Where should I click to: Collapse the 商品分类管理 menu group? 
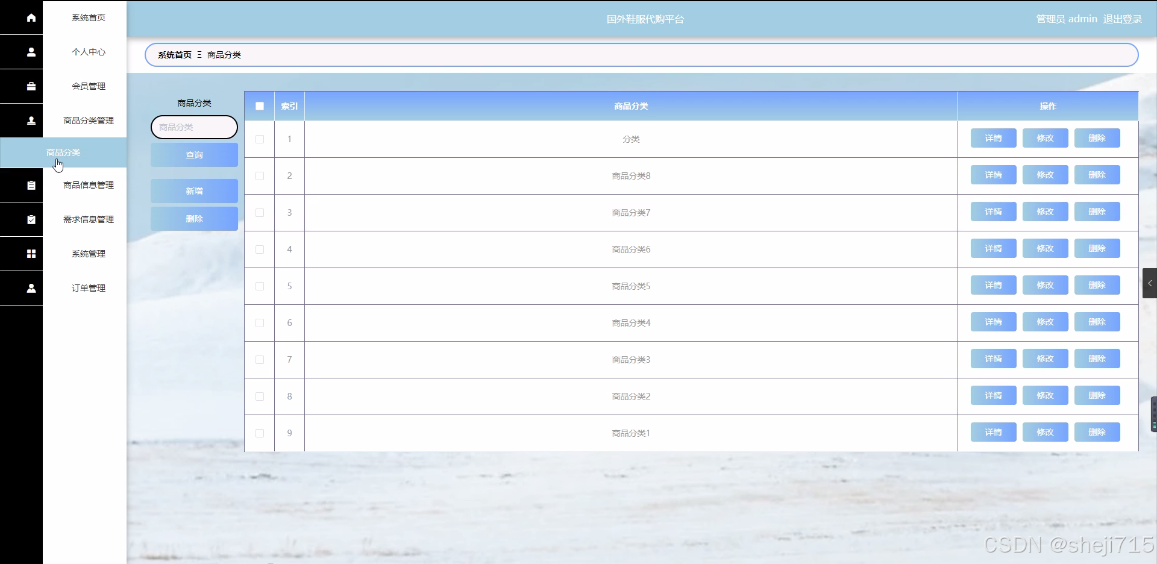tap(89, 121)
